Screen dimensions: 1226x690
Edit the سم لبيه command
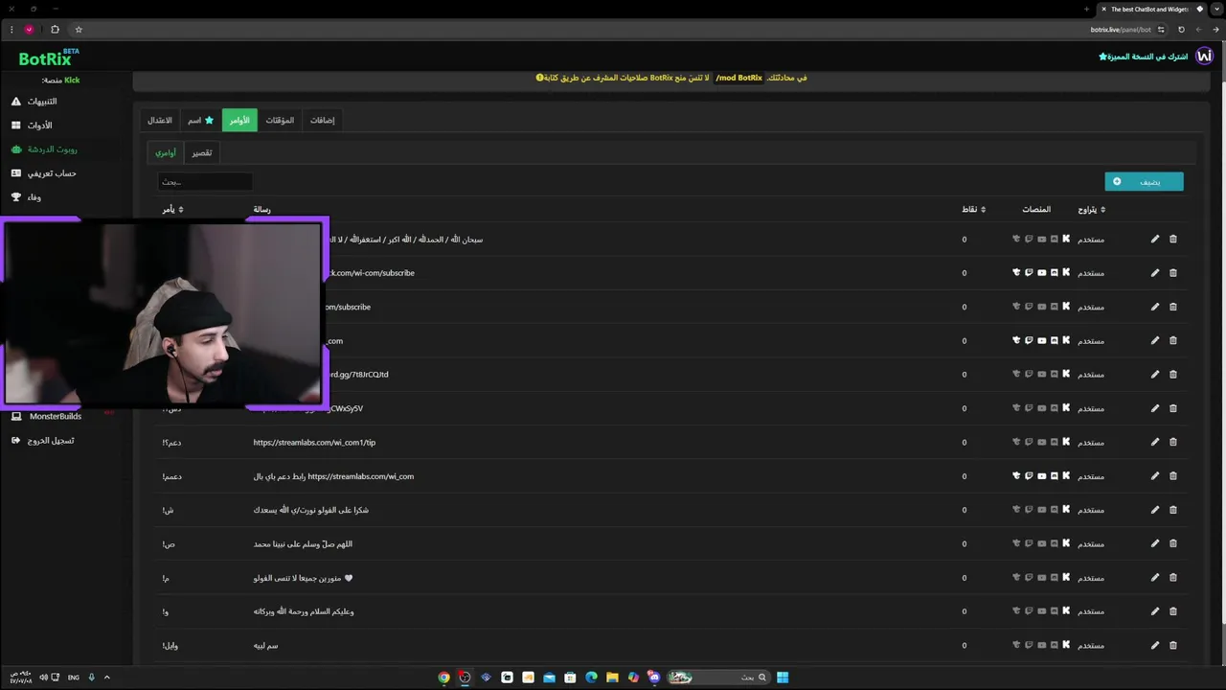click(1155, 645)
